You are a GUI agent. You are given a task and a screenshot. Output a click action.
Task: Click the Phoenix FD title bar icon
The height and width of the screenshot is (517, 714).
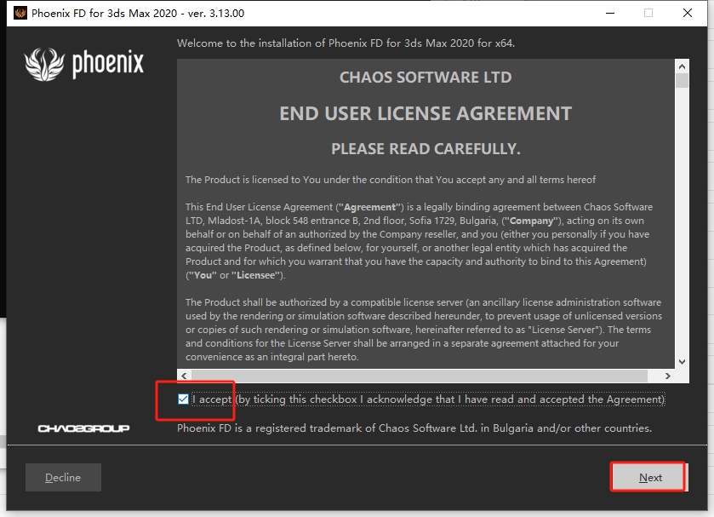[x=20, y=13]
